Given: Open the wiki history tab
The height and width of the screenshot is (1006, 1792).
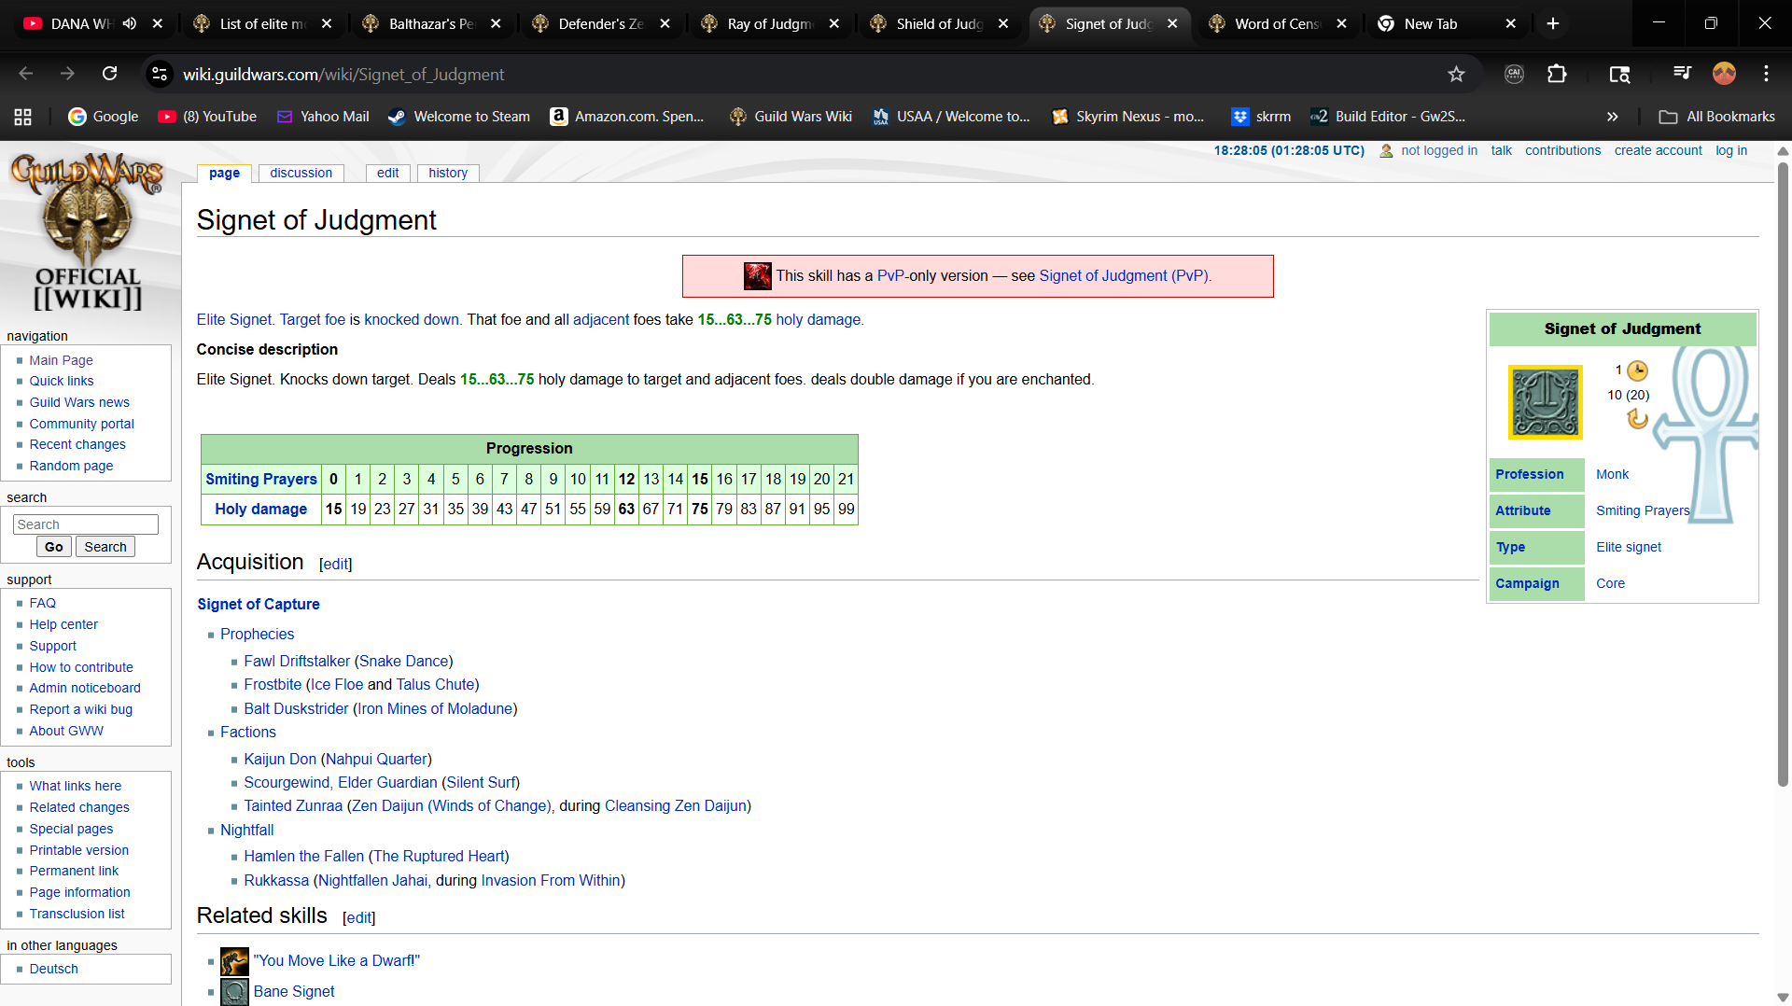Looking at the screenshot, I should [x=448, y=174].
